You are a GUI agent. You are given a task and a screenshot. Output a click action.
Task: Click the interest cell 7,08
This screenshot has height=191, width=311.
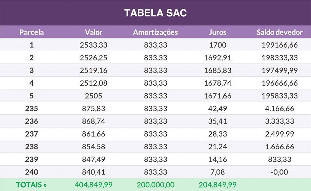point(217,172)
